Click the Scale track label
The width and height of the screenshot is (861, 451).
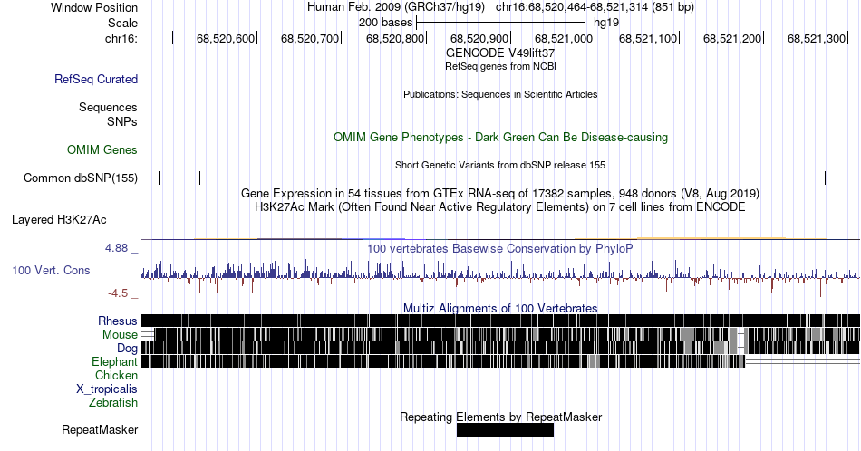coord(122,23)
